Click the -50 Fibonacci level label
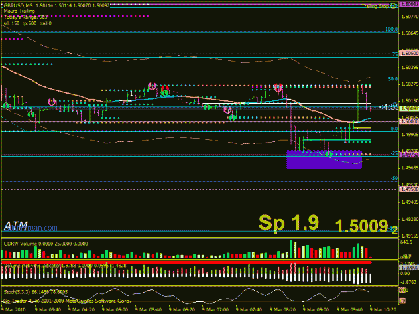This screenshot has width=419, height=314. tap(394, 178)
